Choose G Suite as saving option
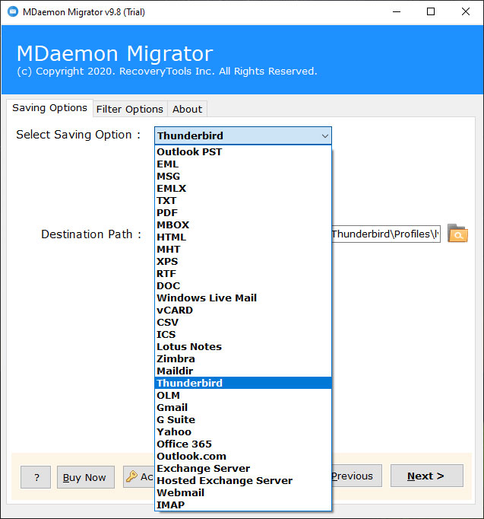 click(x=243, y=420)
